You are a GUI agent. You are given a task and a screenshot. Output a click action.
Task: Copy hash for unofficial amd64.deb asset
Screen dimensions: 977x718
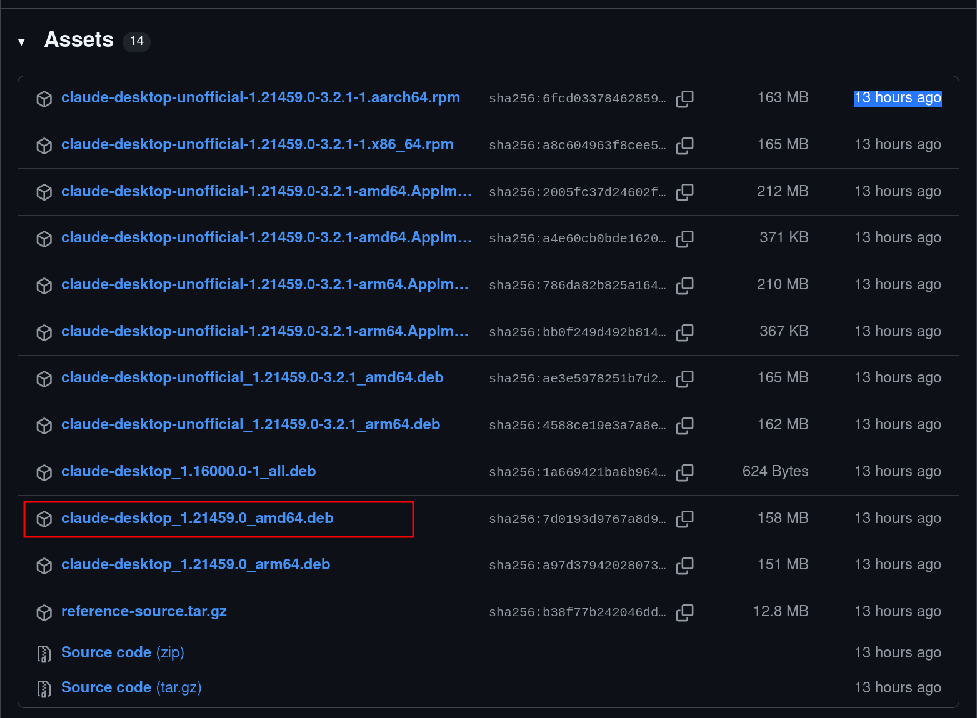click(685, 379)
